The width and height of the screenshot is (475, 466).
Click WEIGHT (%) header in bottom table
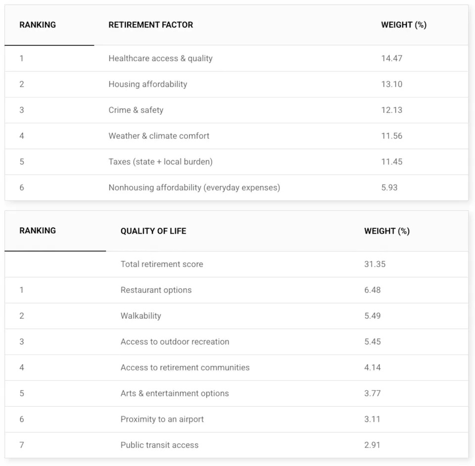coord(386,231)
